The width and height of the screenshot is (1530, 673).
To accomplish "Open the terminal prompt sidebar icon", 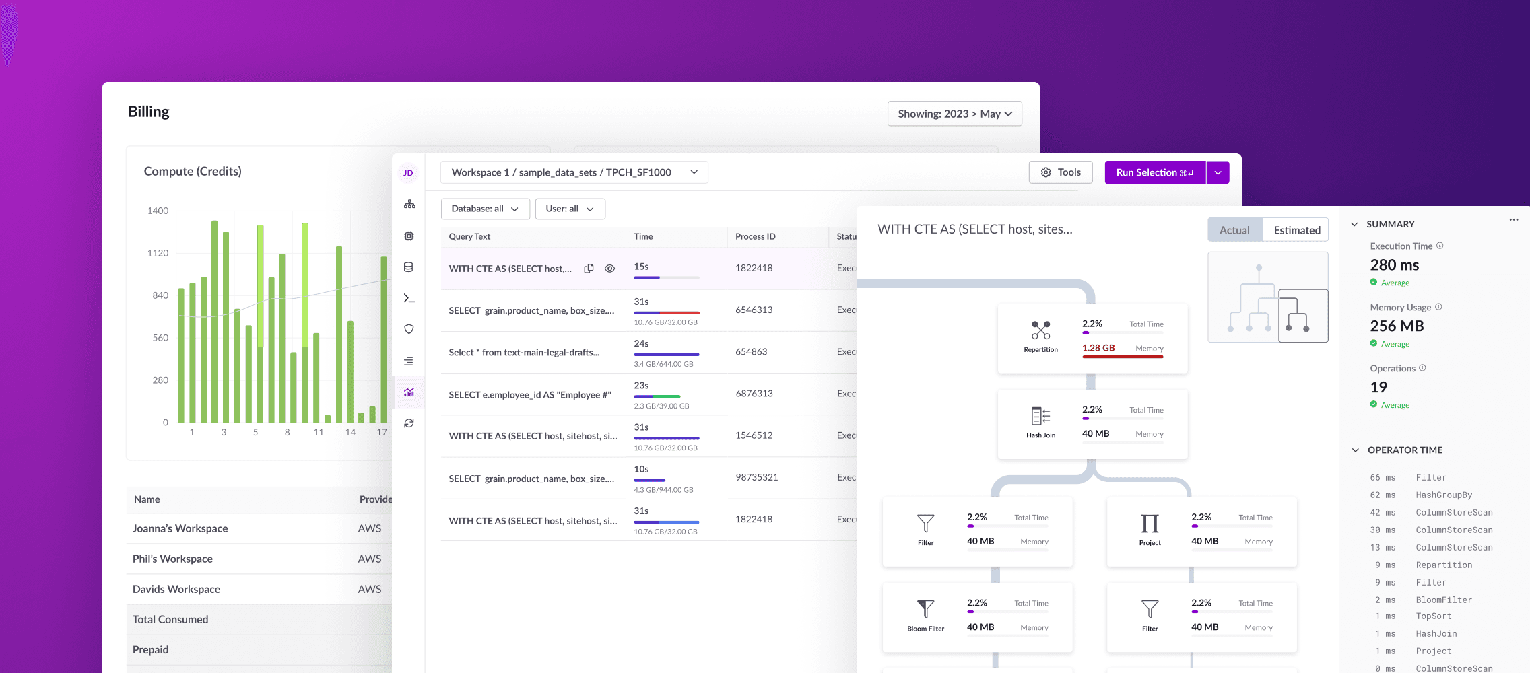I will click(x=409, y=298).
